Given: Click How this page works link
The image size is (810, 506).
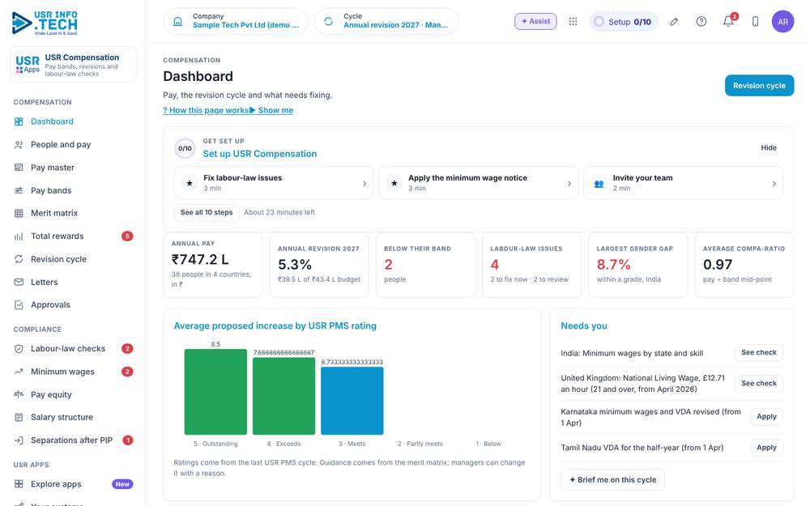Looking at the screenshot, I should point(206,110).
